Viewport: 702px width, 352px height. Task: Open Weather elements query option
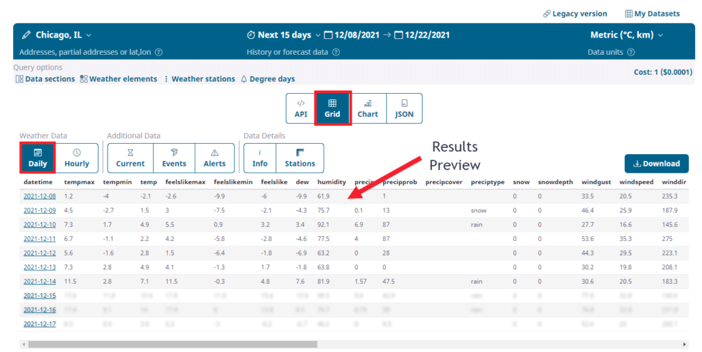pos(118,79)
